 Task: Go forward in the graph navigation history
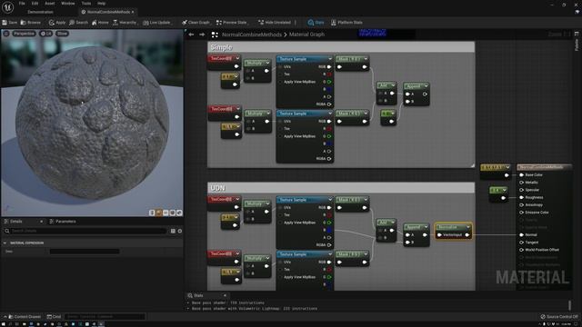[x=202, y=35]
